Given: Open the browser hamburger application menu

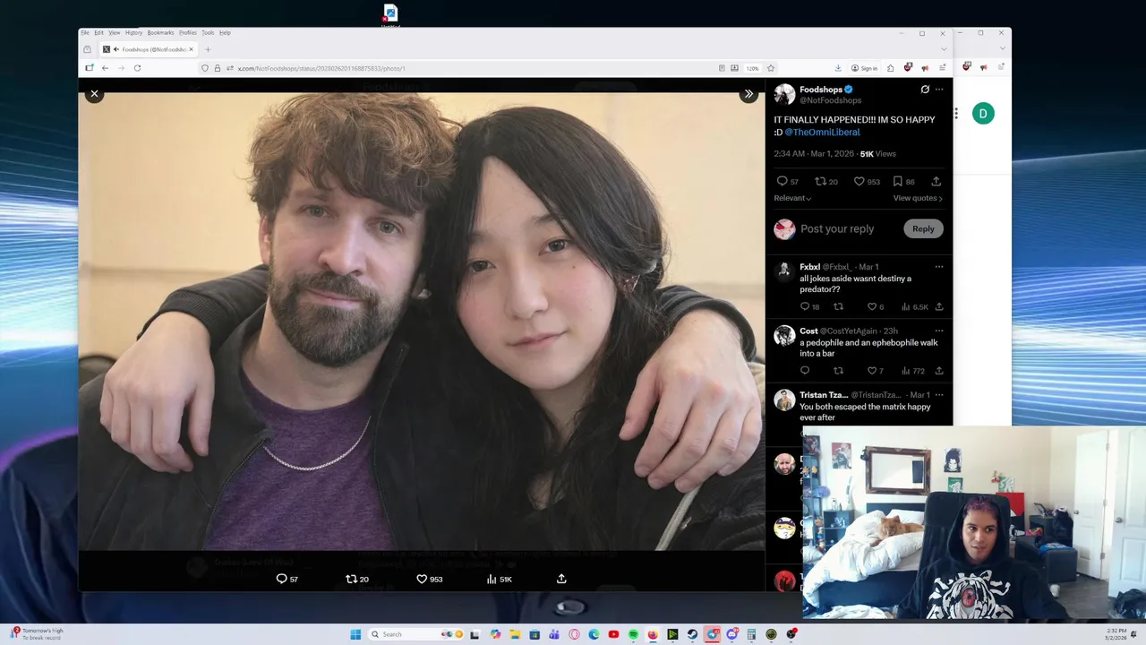Looking at the screenshot, I should point(942,68).
